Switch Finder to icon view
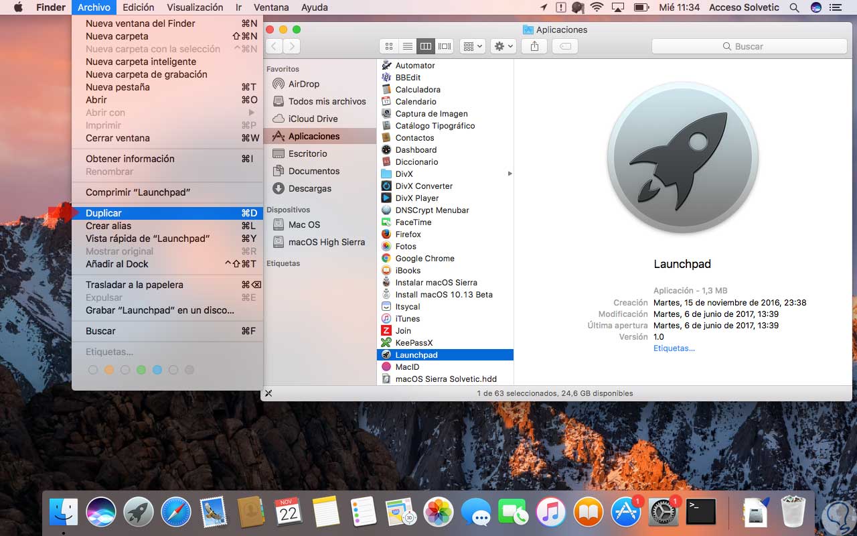 click(389, 46)
